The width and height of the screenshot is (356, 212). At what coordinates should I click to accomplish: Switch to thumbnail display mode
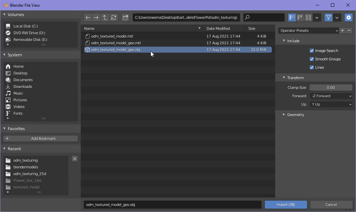click(308, 17)
